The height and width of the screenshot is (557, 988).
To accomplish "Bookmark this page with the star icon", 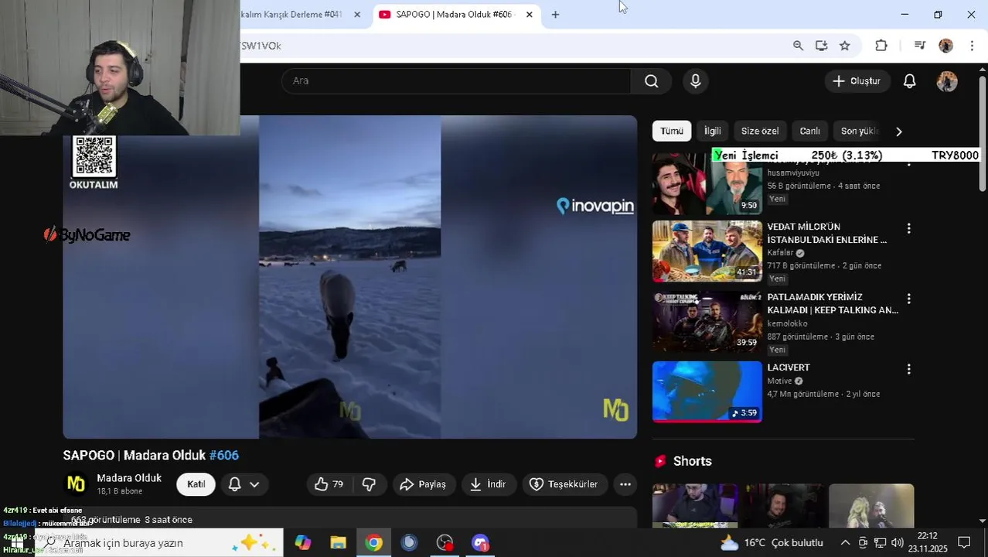I will coord(845,46).
